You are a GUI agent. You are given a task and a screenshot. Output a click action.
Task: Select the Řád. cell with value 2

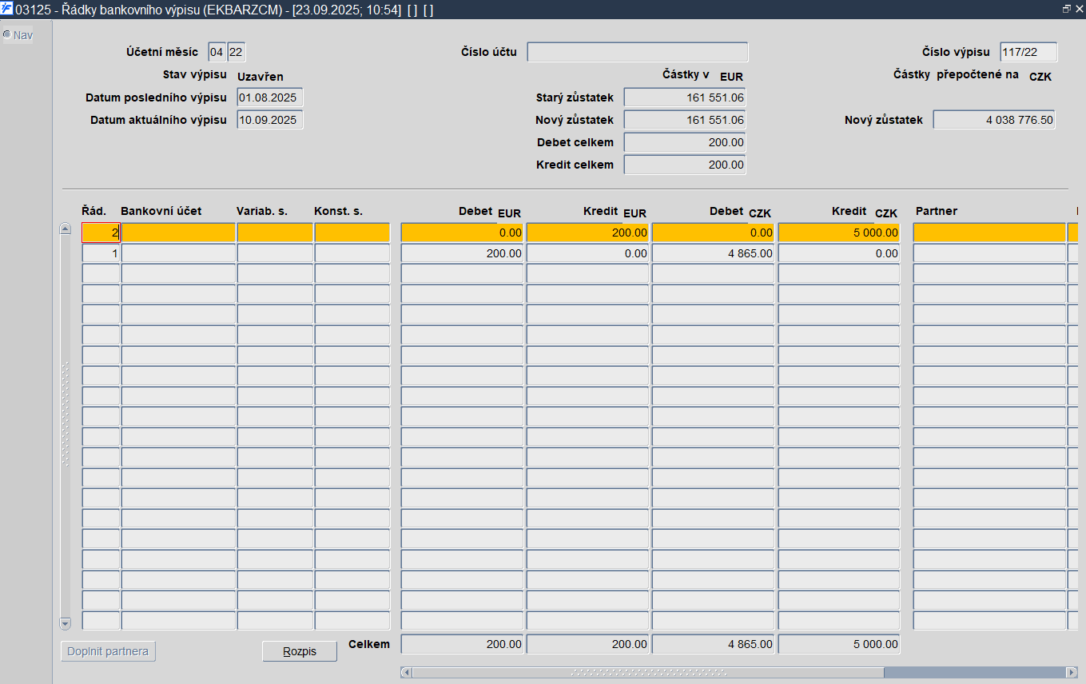tap(101, 233)
